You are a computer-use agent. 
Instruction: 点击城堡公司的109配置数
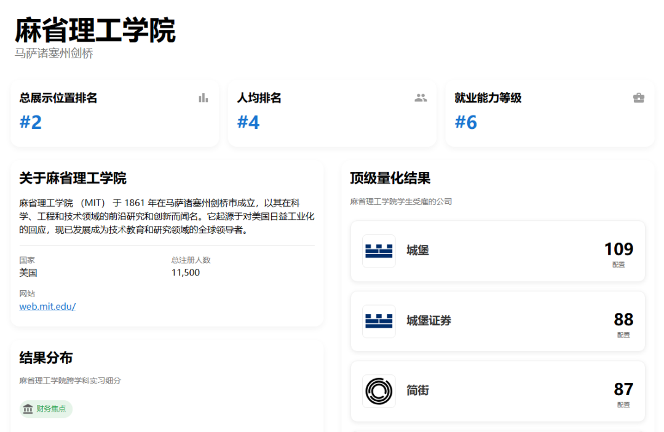click(619, 249)
